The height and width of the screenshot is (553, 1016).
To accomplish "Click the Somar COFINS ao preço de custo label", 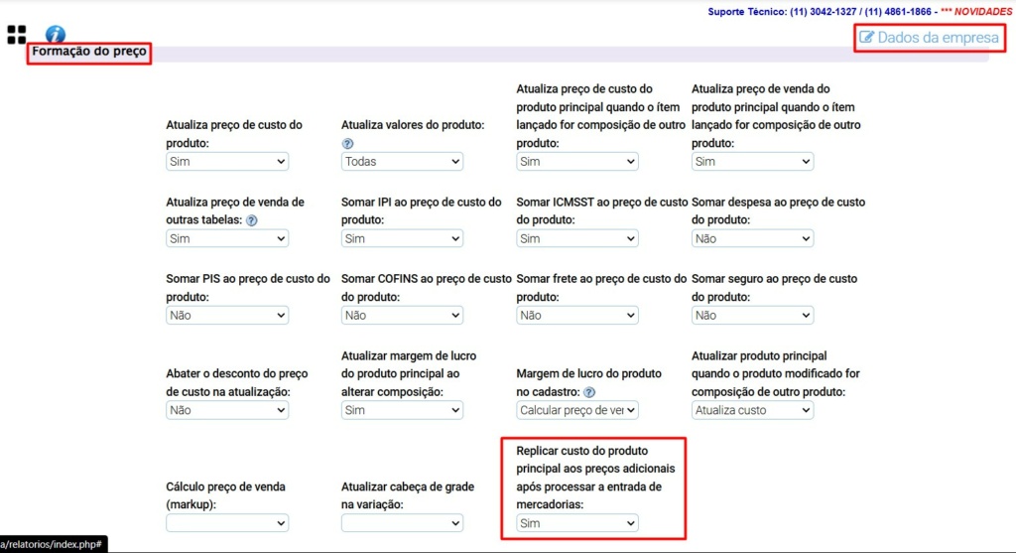I will pos(427,288).
